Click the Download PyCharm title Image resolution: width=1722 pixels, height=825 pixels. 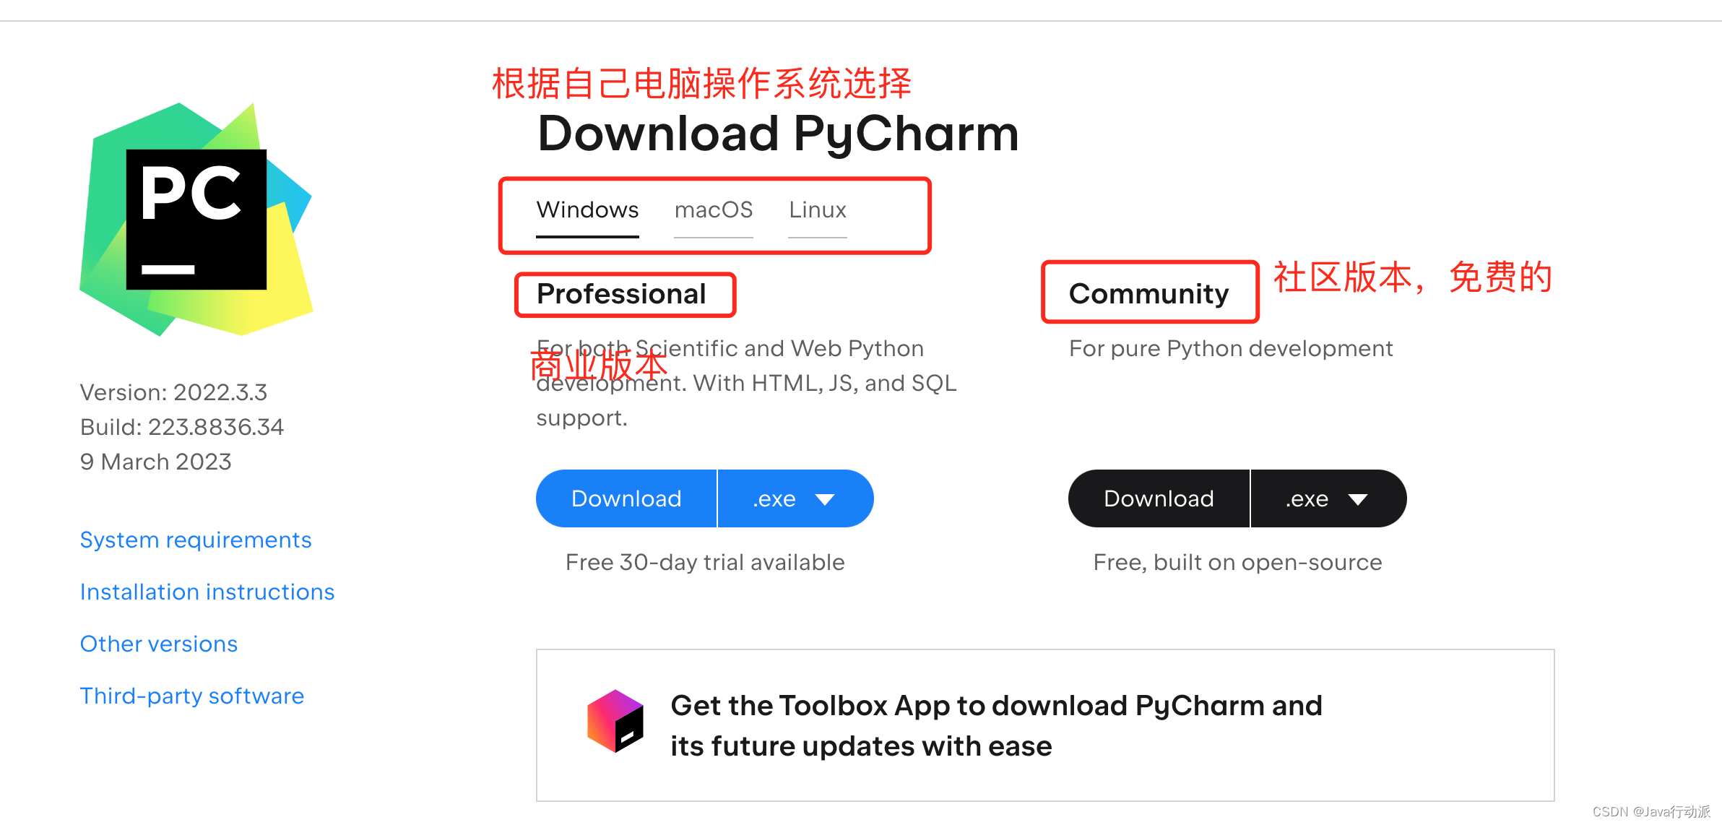tap(778, 134)
